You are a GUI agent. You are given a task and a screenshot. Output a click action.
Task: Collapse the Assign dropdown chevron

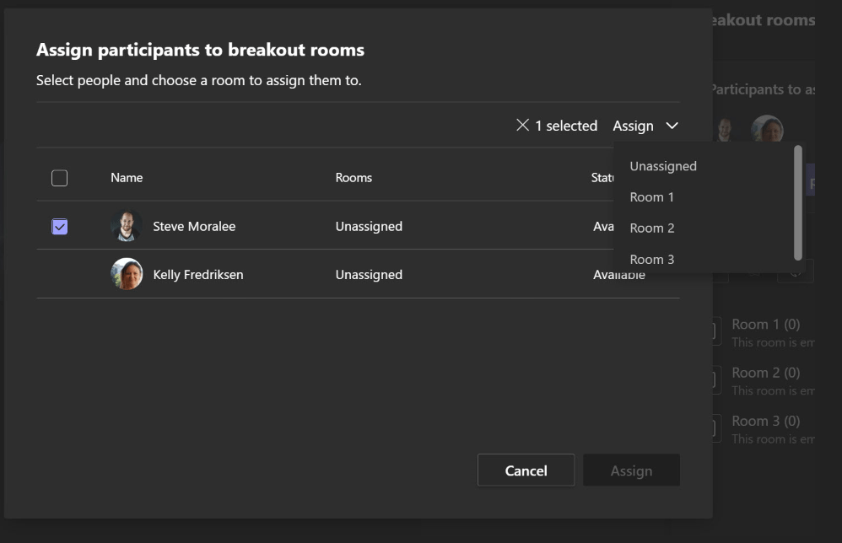672,126
